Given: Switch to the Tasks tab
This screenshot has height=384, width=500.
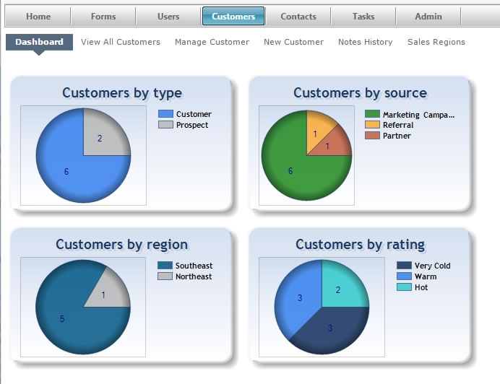Looking at the screenshot, I should click(363, 17).
